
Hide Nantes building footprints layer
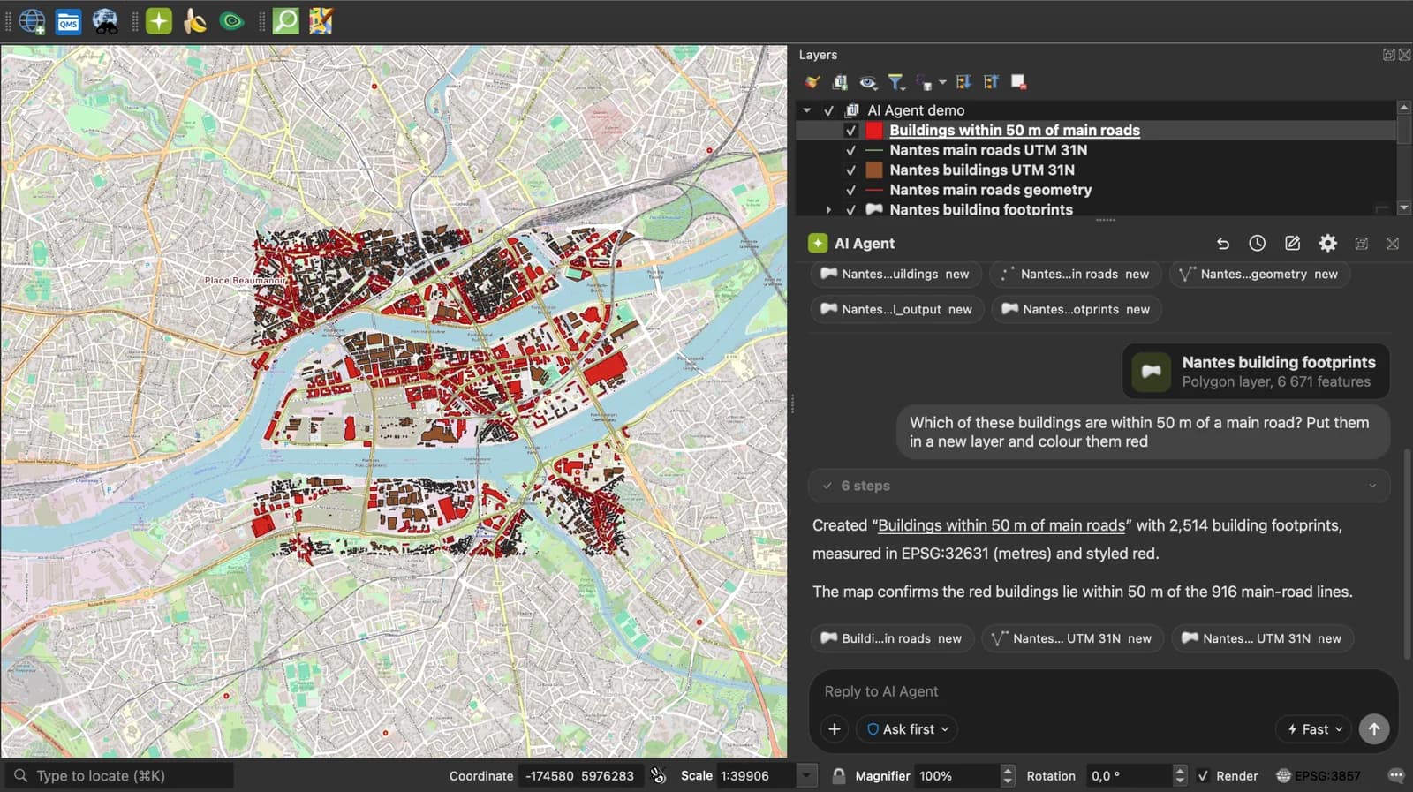tap(850, 210)
